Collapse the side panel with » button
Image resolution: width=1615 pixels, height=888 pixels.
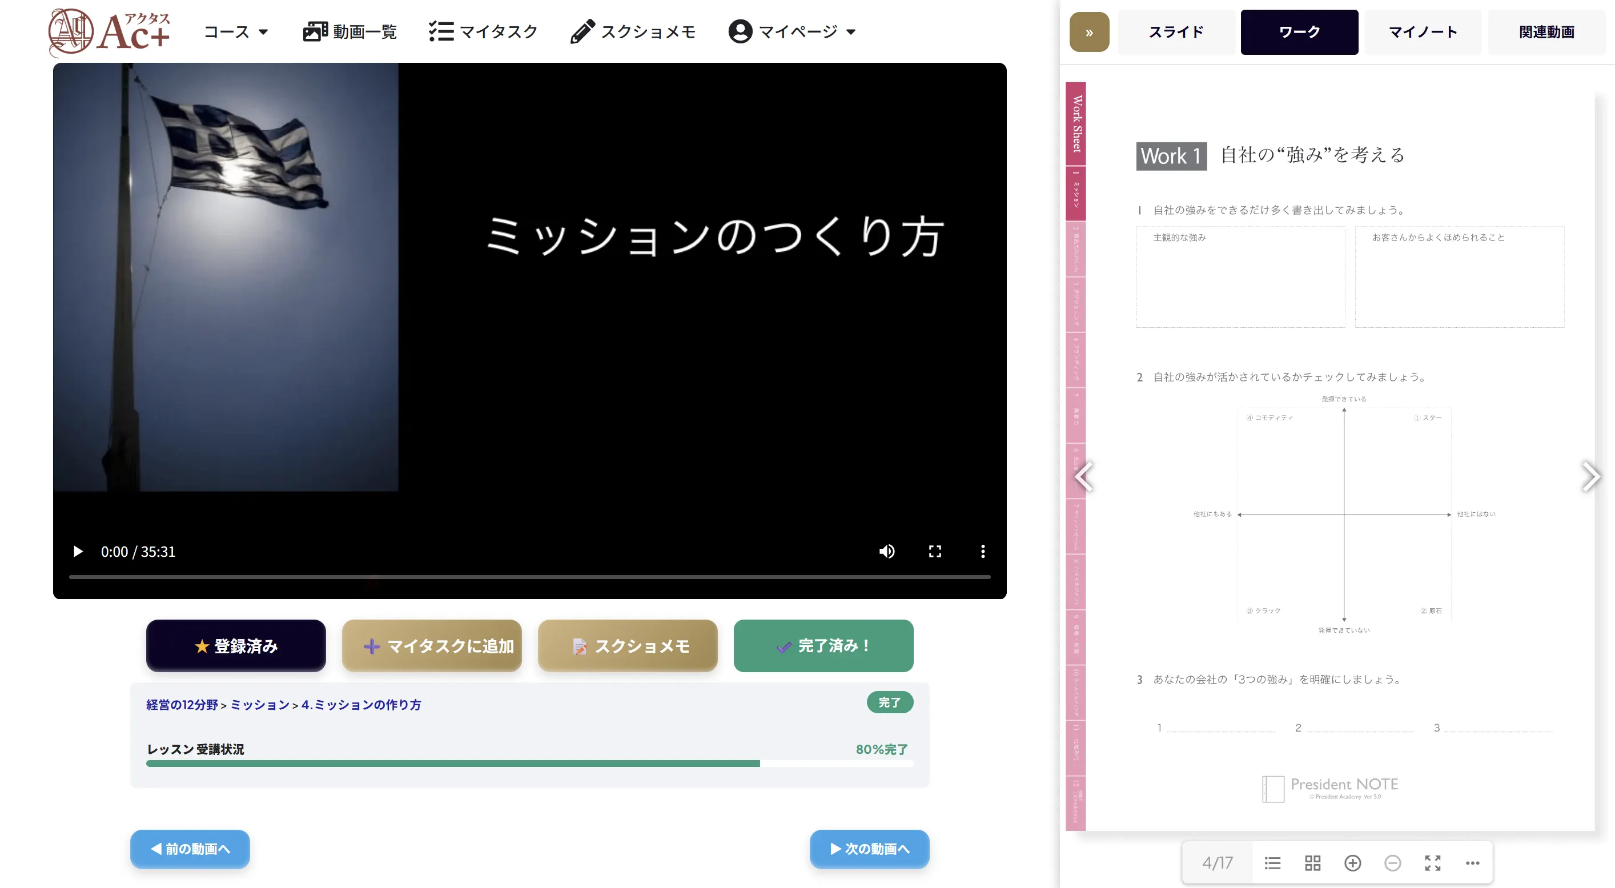pyautogui.click(x=1089, y=32)
